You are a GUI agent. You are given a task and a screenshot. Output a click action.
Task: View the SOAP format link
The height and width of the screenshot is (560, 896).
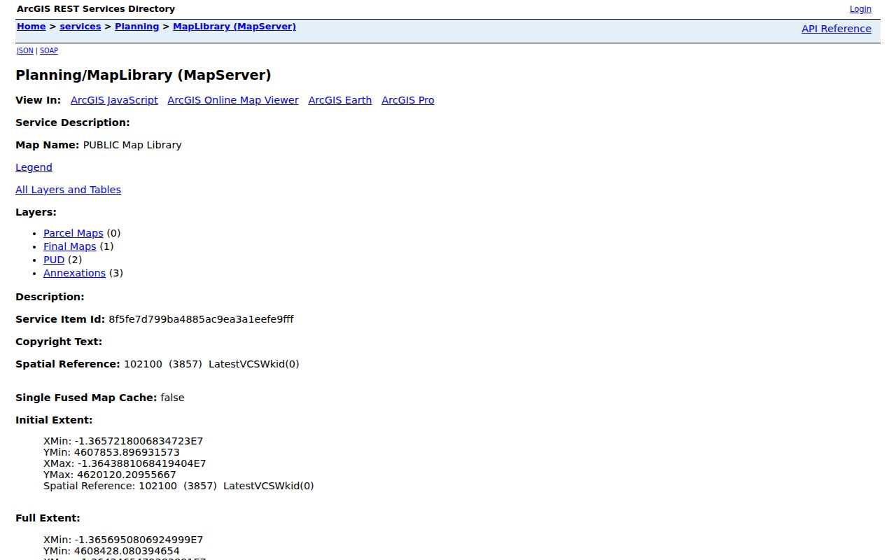tap(49, 51)
